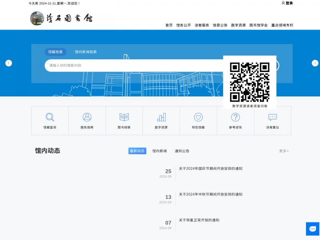Select the 图书续借 book icon

click(124, 117)
